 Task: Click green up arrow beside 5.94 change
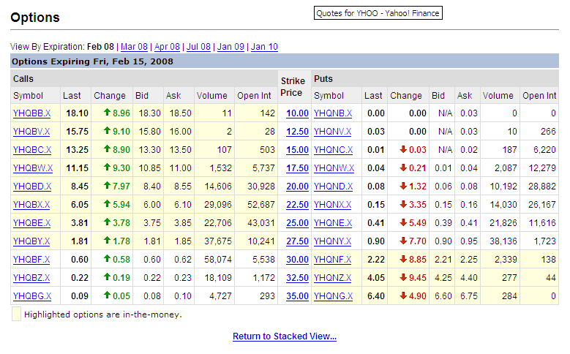(x=107, y=203)
